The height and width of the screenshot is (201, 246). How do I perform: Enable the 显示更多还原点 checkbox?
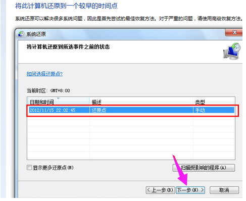[29, 168]
